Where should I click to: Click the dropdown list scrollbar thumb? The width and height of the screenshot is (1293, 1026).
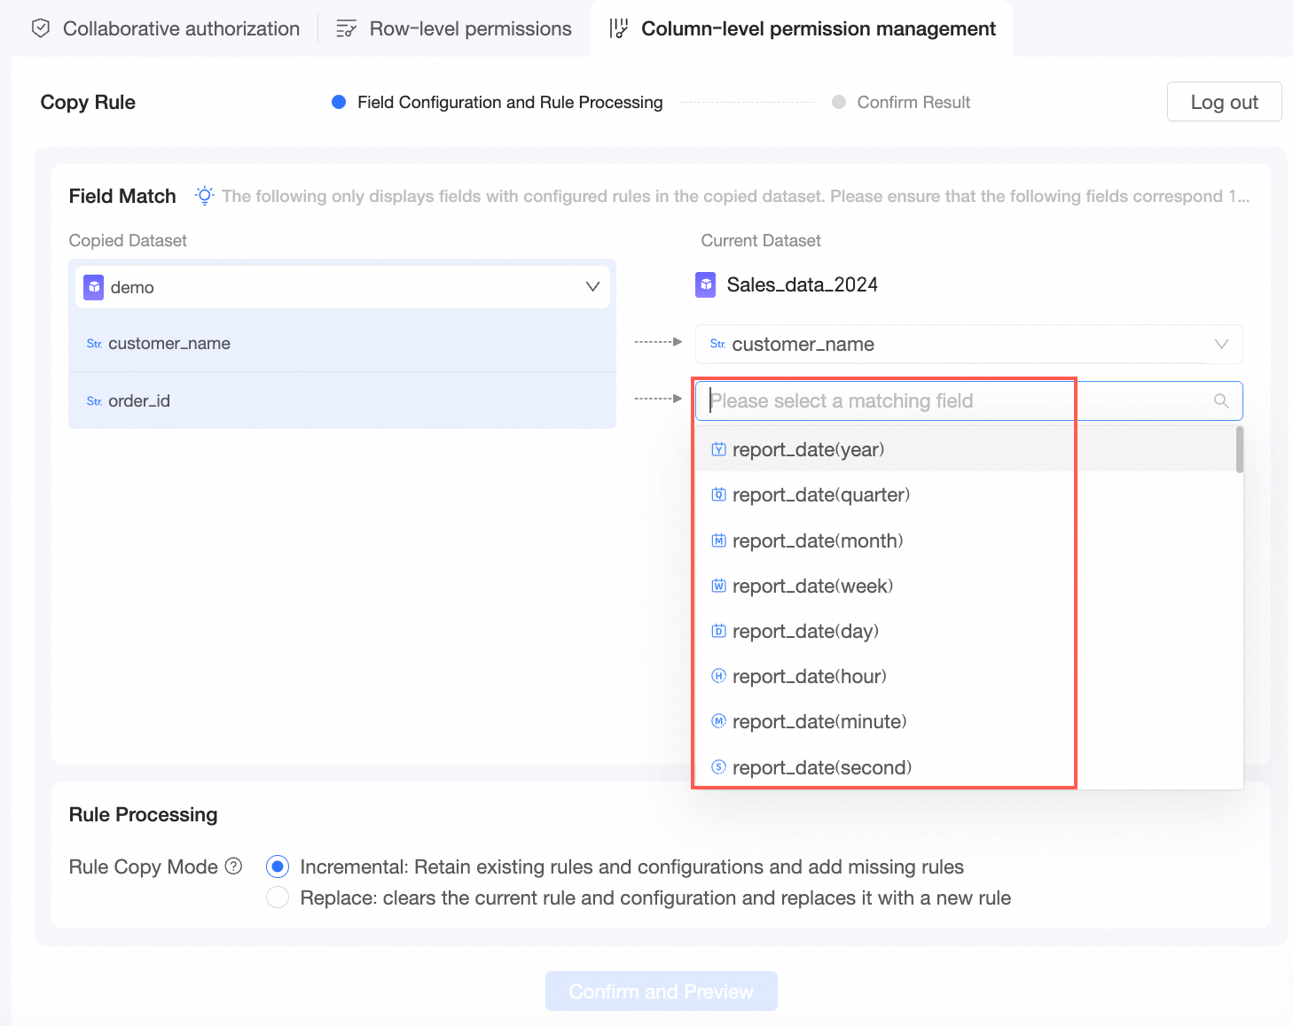[1239, 450]
